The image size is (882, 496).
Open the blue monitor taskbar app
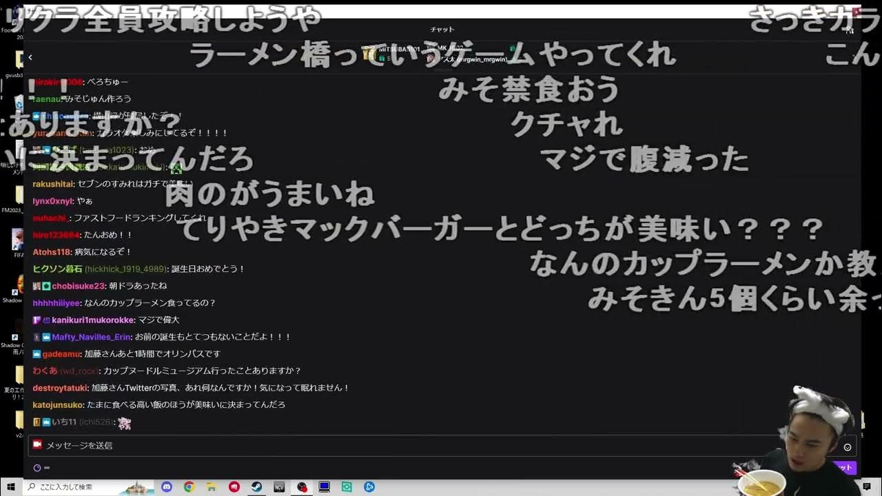(324, 487)
